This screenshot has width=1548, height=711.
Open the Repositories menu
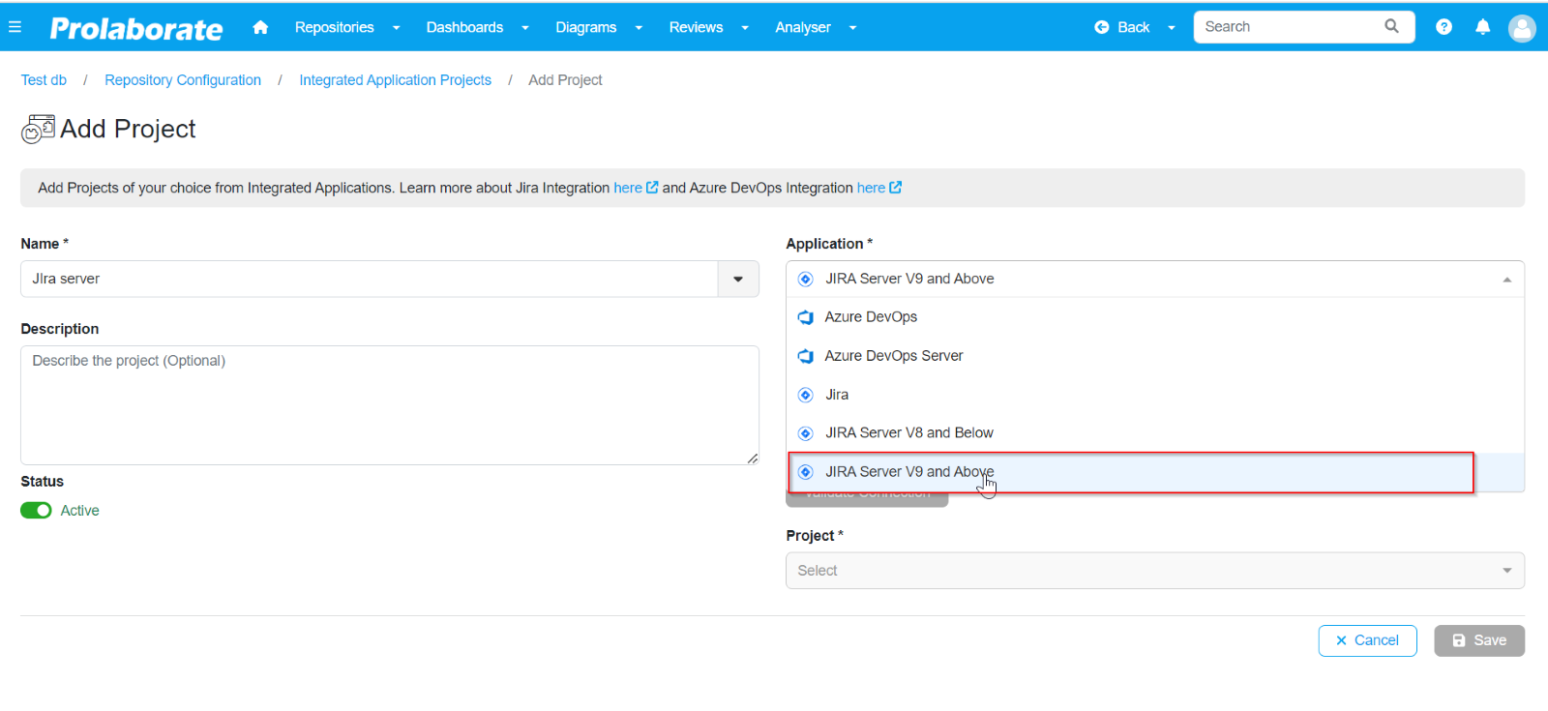pyautogui.click(x=347, y=27)
